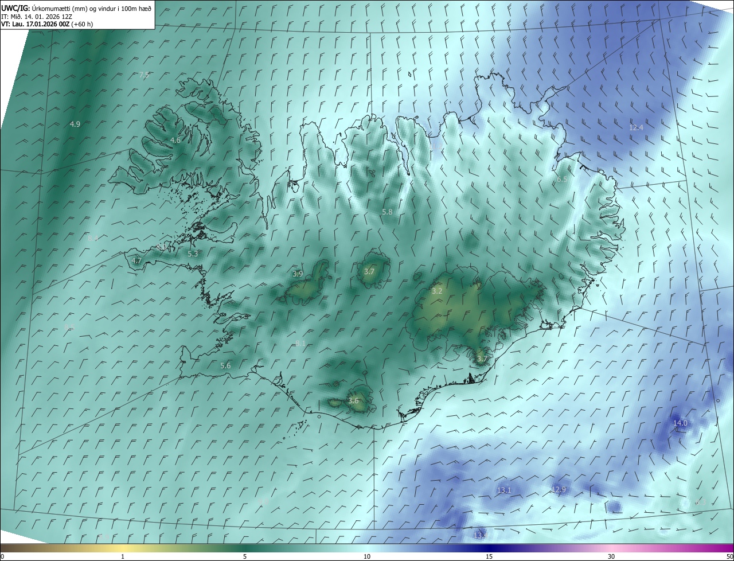This screenshot has width=734, height=561.
Task: Click the 5.8 value label
Action: pos(387,212)
